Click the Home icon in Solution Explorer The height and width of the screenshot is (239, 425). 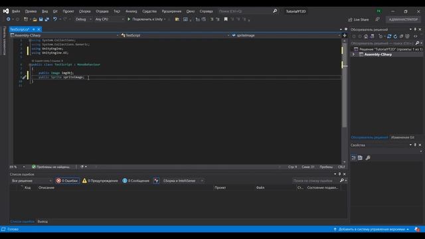pyautogui.click(x=366, y=37)
